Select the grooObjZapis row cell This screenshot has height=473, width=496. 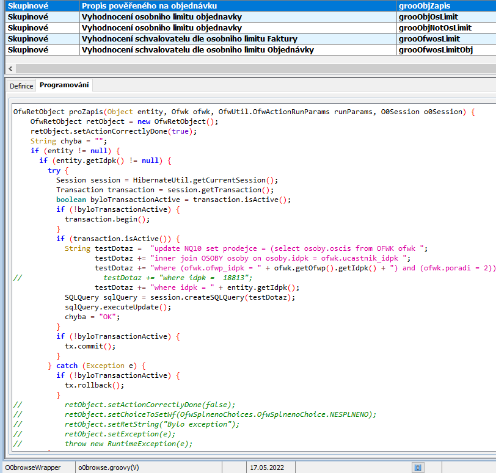click(424, 5)
